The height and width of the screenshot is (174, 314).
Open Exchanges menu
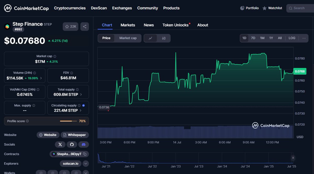[122, 8]
